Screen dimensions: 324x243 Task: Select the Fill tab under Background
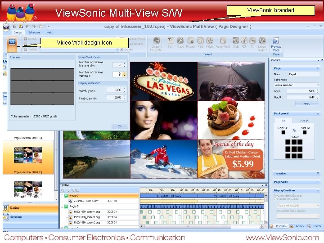(283, 121)
